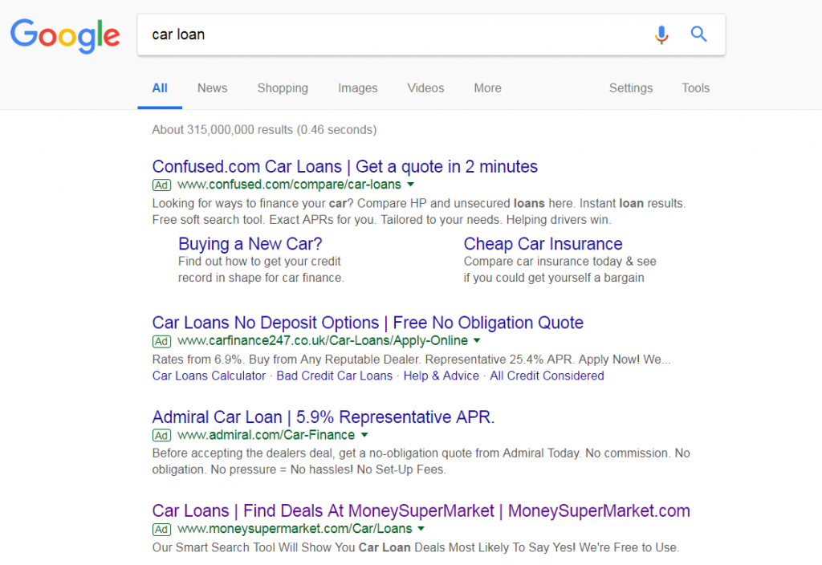Open the More search categories menu

(x=487, y=88)
